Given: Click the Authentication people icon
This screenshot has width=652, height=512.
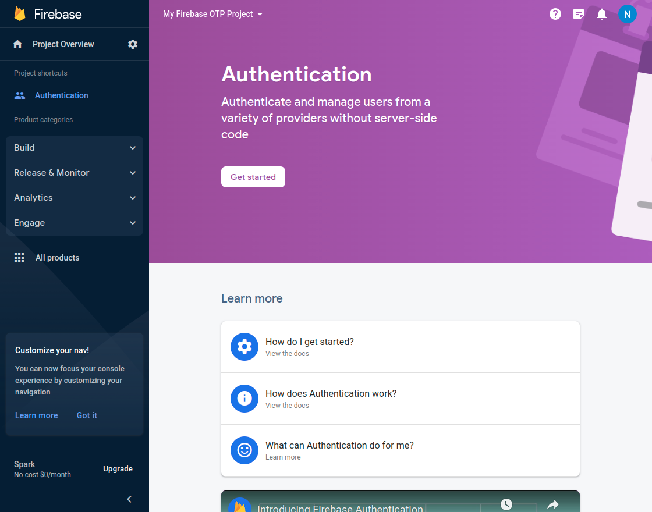Looking at the screenshot, I should (x=20, y=95).
